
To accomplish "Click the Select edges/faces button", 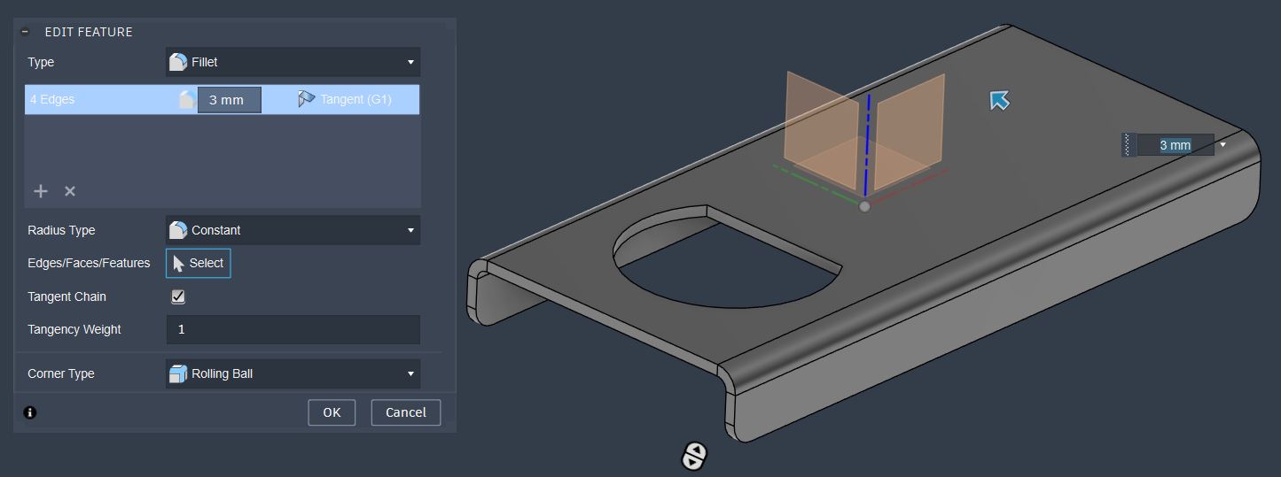I will (x=199, y=263).
